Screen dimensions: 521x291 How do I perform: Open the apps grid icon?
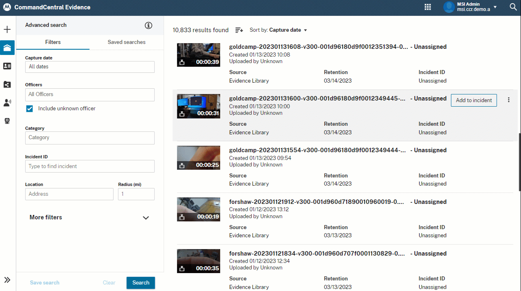pos(428,7)
